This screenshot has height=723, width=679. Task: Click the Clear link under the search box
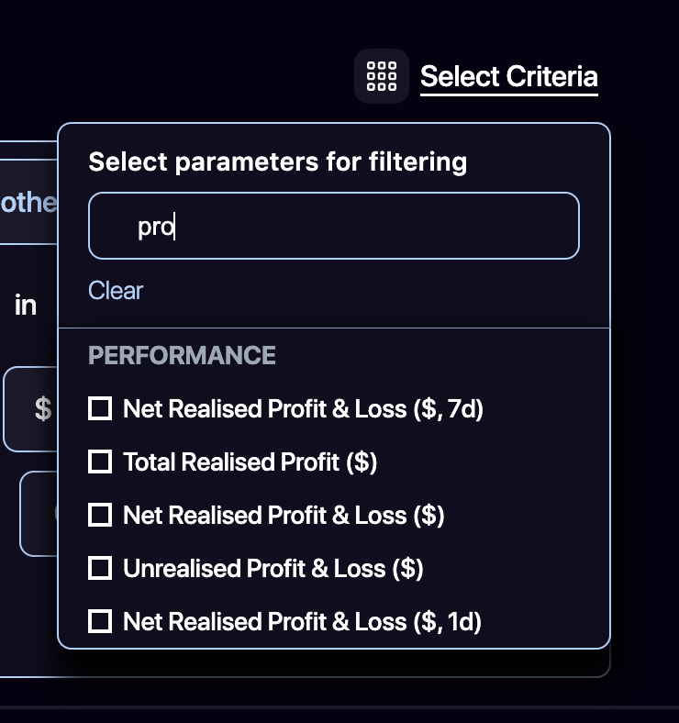point(116,291)
